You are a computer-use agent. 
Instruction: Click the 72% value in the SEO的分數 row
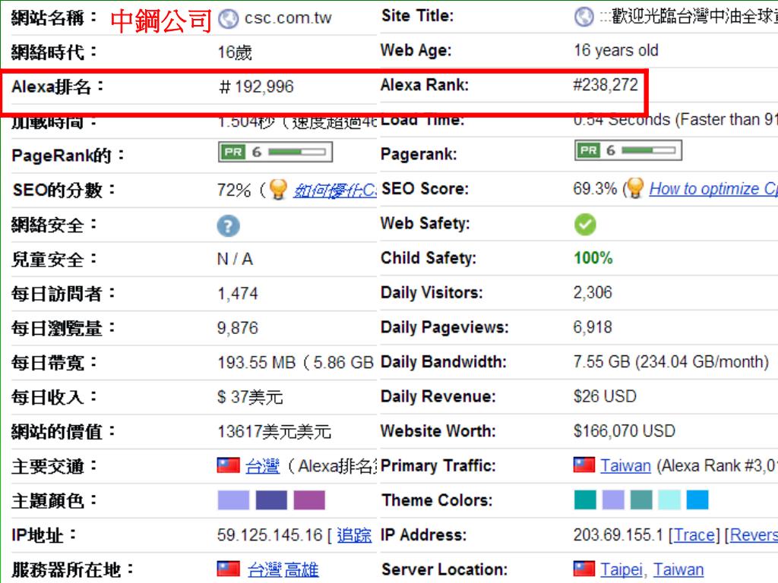coord(234,190)
